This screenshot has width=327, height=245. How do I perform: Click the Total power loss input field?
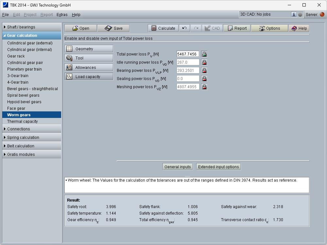coord(188,54)
